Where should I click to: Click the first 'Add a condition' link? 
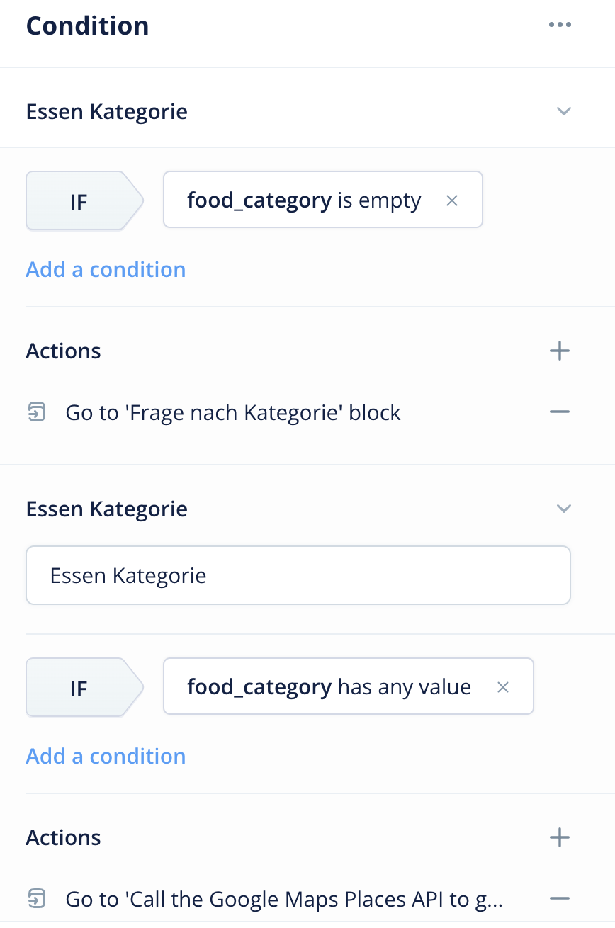106,269
